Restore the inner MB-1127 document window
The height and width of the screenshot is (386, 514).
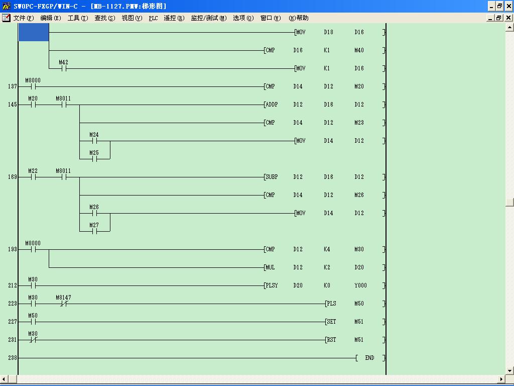[499, 18]
